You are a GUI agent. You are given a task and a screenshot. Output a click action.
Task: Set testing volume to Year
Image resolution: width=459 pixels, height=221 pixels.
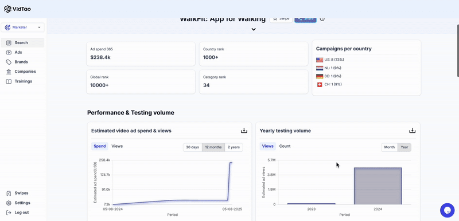(404, 147)
